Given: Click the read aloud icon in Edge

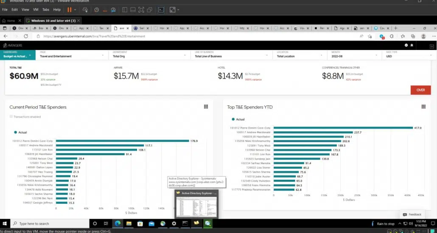Looking at the screenshot, I should coord(361,36).
